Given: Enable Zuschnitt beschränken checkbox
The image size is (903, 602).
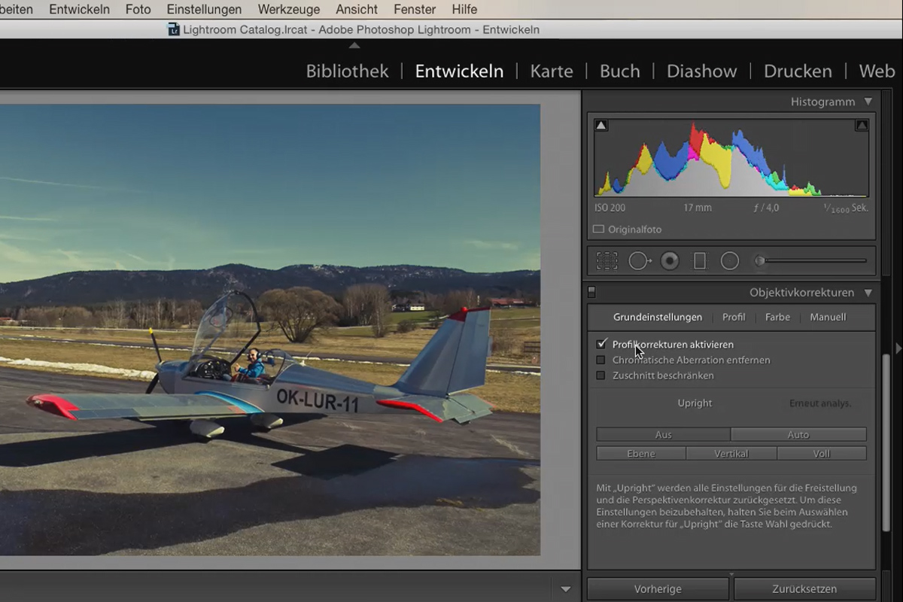Looking at the screenshot, I should click(x=600, y=375).
